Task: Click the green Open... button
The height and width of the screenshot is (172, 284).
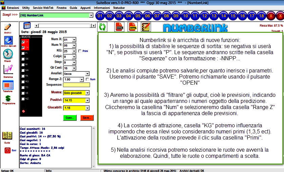Action: [70, 118]
